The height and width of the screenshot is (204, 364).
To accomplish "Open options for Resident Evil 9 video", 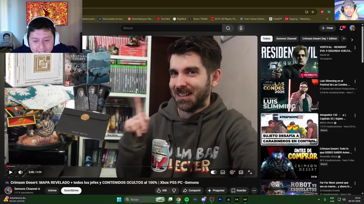I will 355,48.
